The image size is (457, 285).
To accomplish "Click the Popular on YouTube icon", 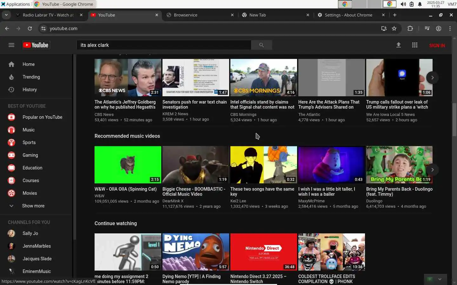I will coord(11,117).
